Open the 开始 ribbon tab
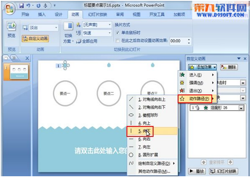 click(25, 14)
